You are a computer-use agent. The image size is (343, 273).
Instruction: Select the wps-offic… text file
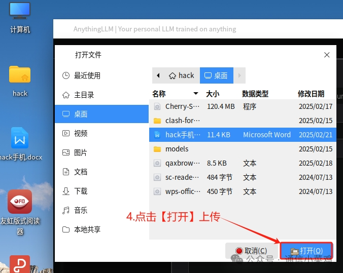click(243, 191)
